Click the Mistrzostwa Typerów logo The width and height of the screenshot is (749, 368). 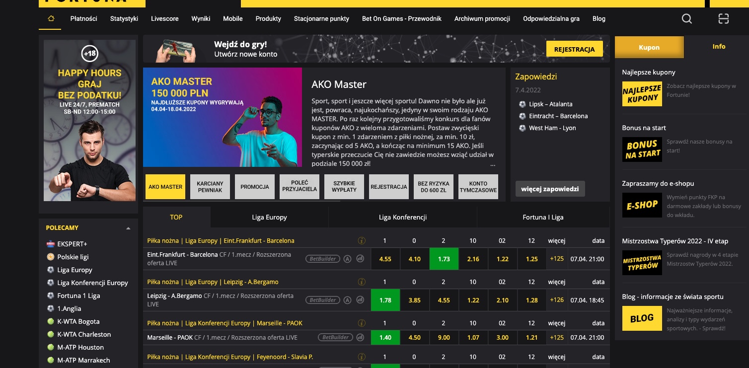click(642, 263)
